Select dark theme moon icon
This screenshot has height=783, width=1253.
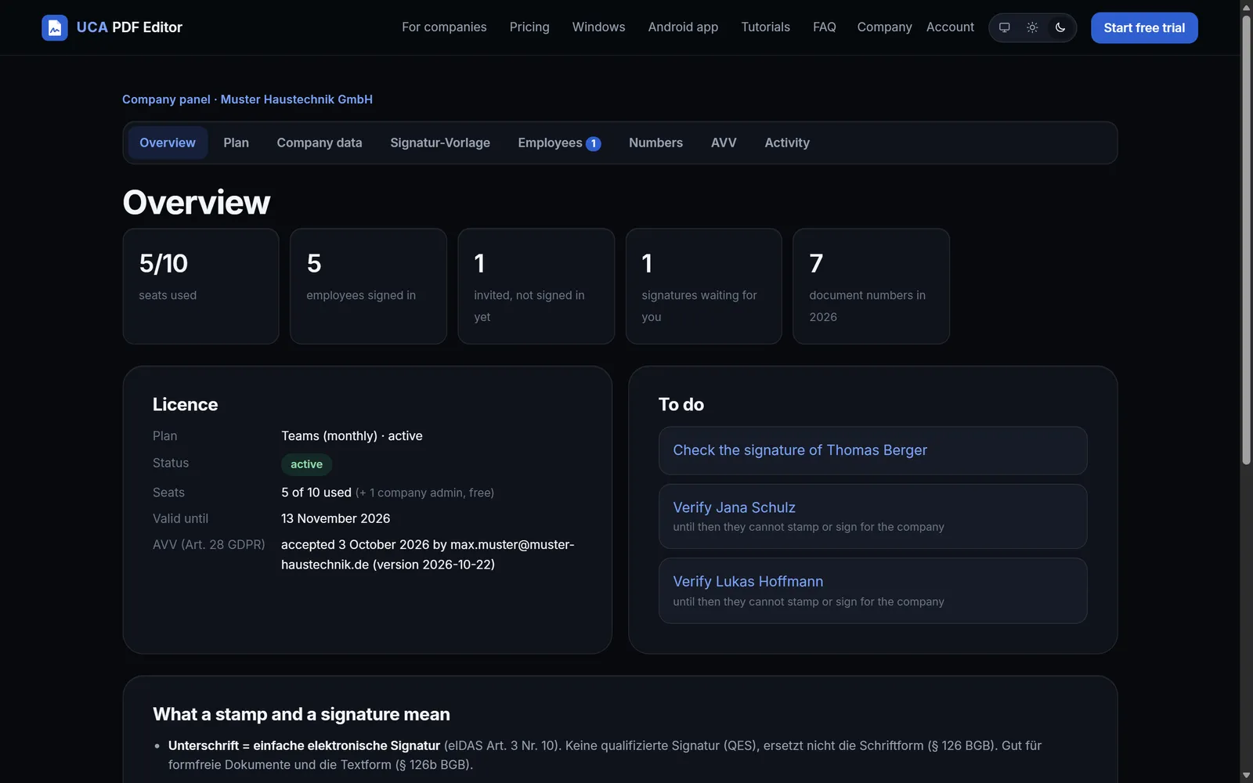point(1060,27)
